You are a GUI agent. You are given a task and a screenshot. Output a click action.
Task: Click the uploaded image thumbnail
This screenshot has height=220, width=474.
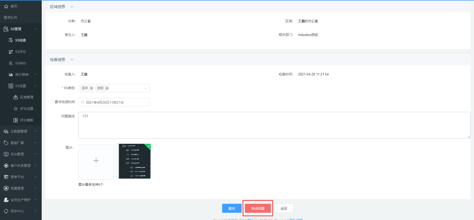click(x=134, y=161)
